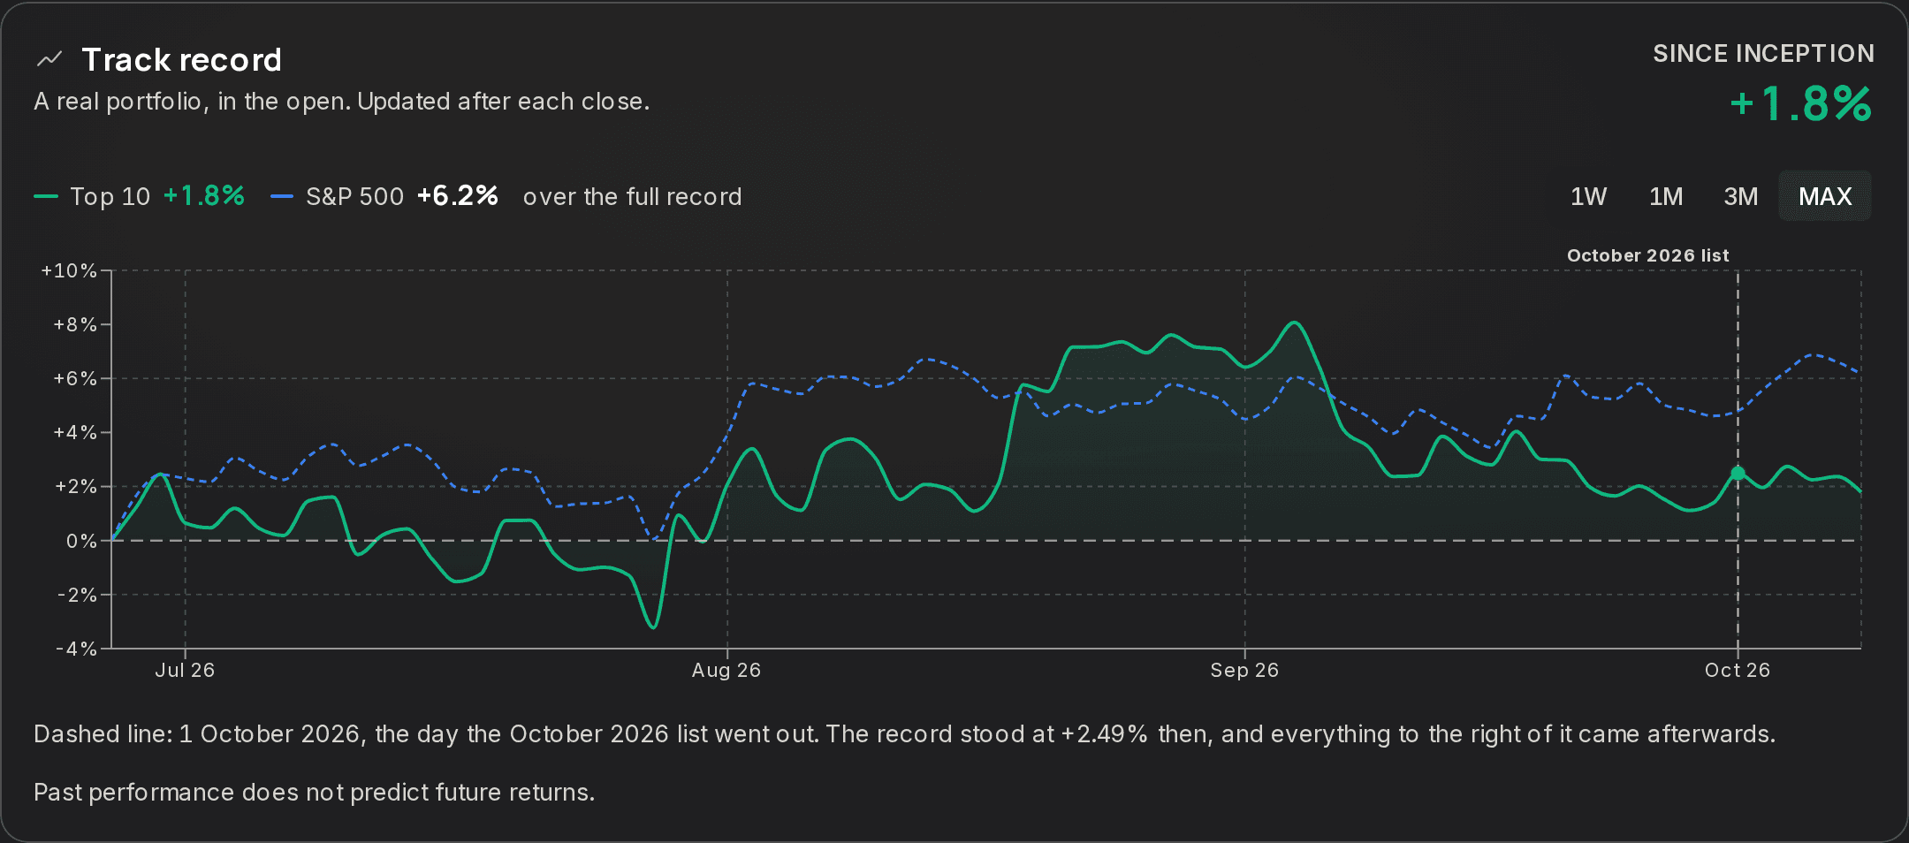Click the "Top 10" legend label
This screenshot has height=843, width=1909.
pos(110,196)
